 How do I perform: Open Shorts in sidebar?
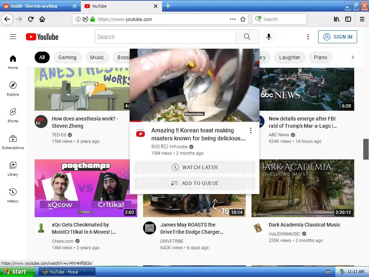13,115
